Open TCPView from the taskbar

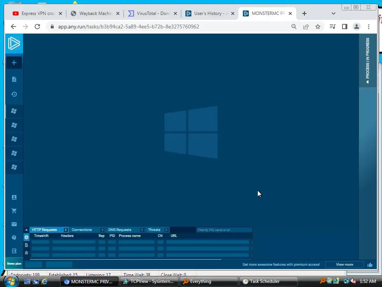(148, 281)
